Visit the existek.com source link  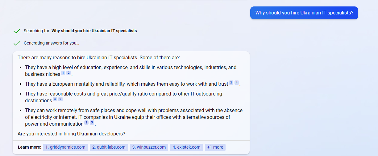coord(186,147)
